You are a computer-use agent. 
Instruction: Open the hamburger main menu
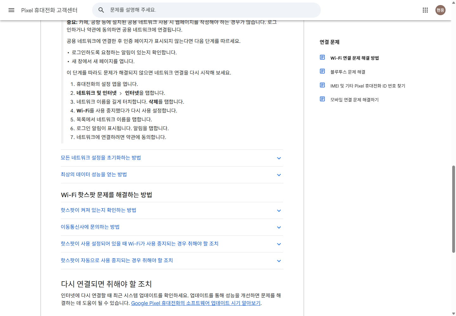11,10
